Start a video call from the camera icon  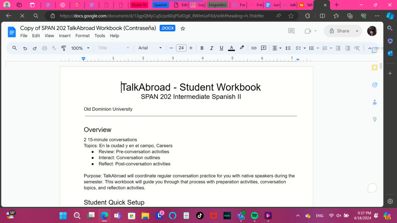308,31
